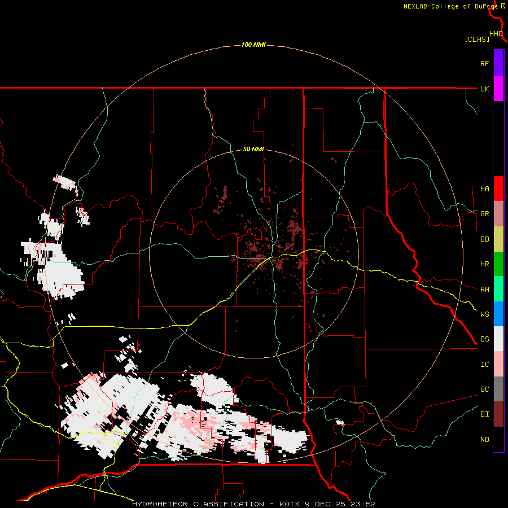Click the HR green legend swatch
This screenshot has width=508, height=508.
click(x=498, y=264)
